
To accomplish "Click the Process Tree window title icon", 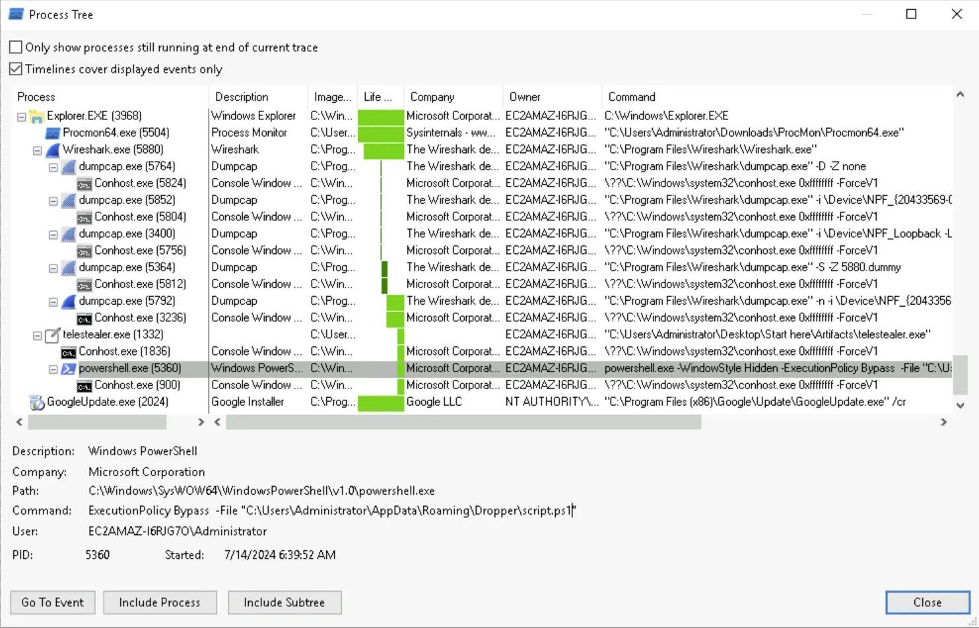I will pyautogui.click(x=16, y=15).
